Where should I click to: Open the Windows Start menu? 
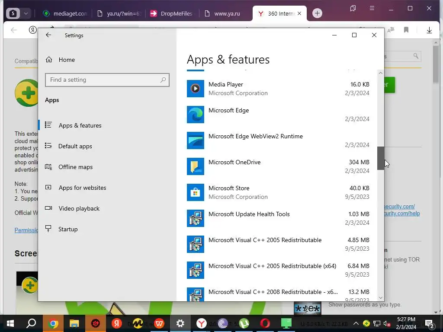click(x=10, y=323)
